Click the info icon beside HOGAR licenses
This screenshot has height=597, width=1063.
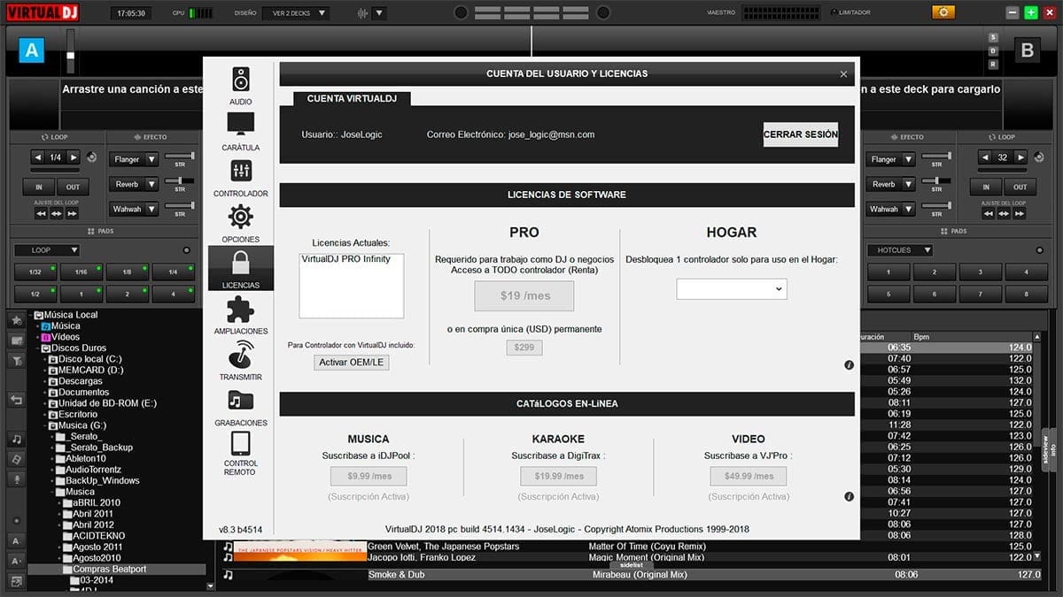[x=849, y=364]
